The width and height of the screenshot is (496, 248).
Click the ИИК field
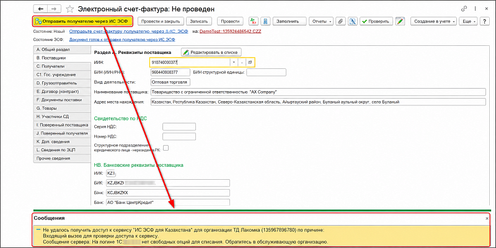(112, 174)
